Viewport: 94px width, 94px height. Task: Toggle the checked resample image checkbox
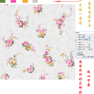[77, 55]
